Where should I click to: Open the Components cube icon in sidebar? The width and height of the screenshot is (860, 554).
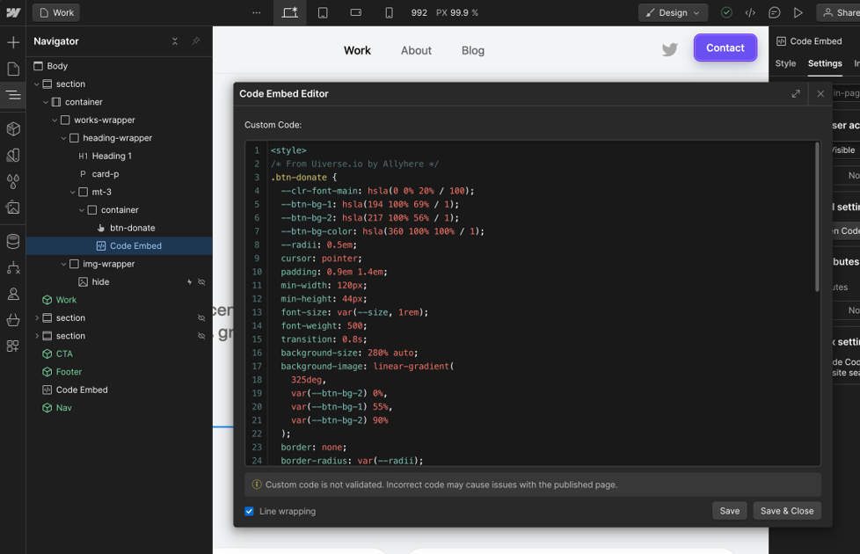13,128
